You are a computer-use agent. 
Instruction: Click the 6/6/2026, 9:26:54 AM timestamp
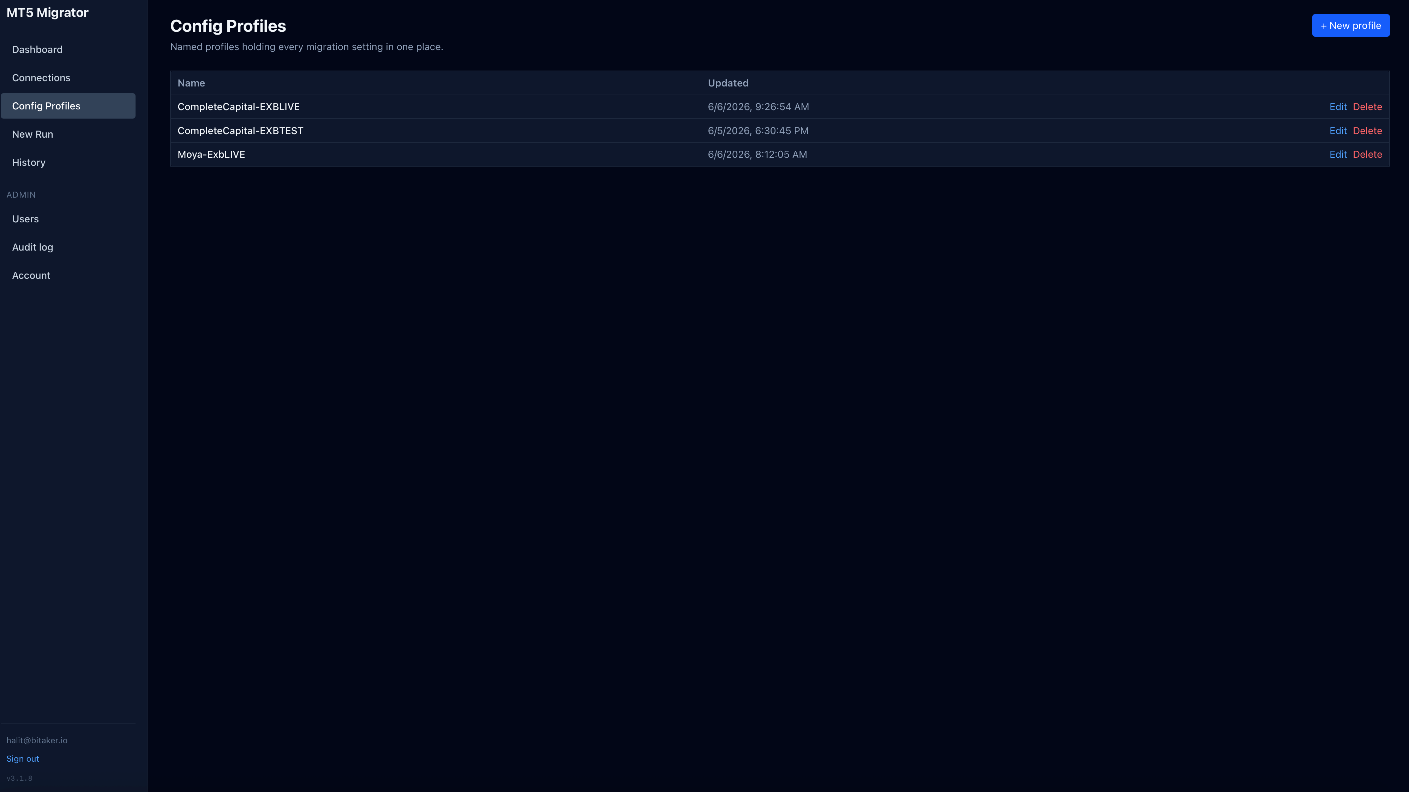pyautogui.click(x=758, y=107)
